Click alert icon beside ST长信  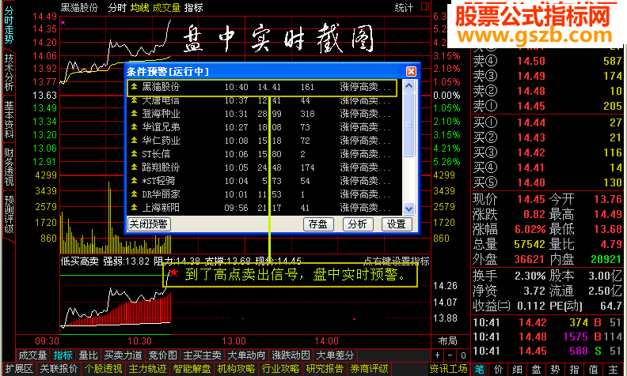[x=134, y=154]
